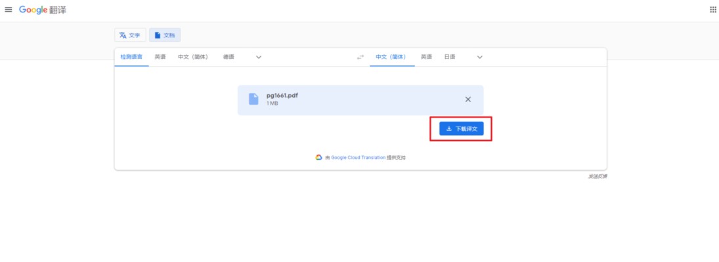Screen dimensions: 719x262
Task: Click the pg1661.pdf document icon
Action: [253, 99]
